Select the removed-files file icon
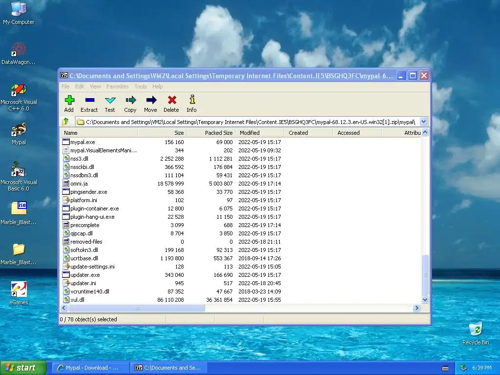This screenshot has width=500, height=375. point(66,241)
